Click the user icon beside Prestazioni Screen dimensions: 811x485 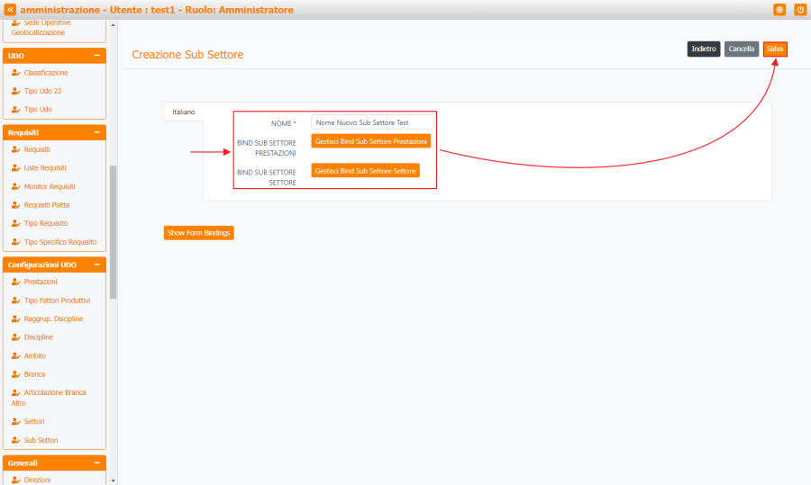coord(15,282)
